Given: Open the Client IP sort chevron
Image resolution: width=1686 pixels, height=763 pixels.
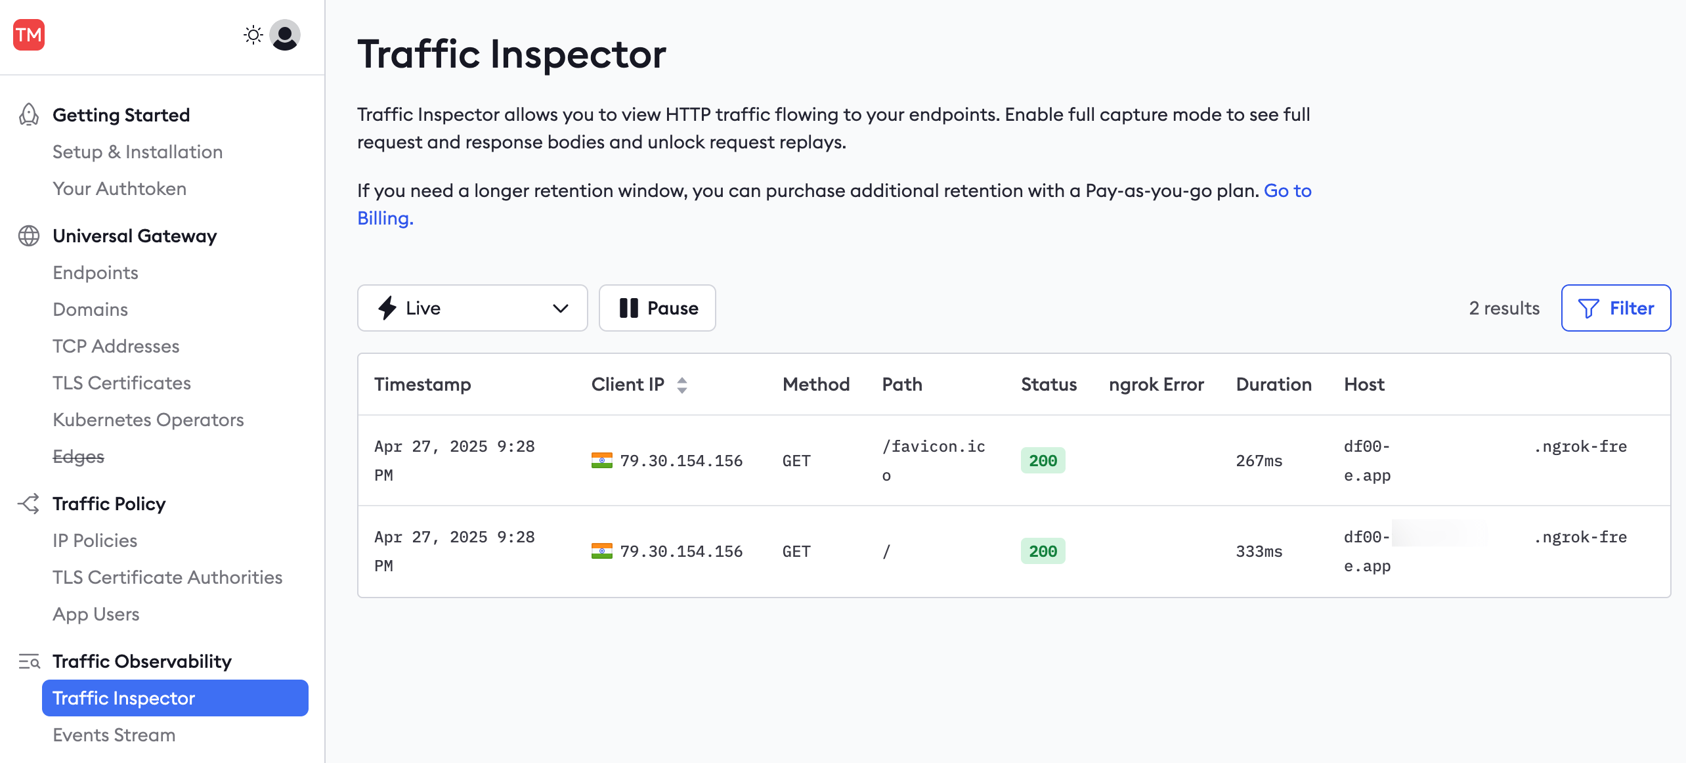Looking at the screenshot, I should [683, 385].
